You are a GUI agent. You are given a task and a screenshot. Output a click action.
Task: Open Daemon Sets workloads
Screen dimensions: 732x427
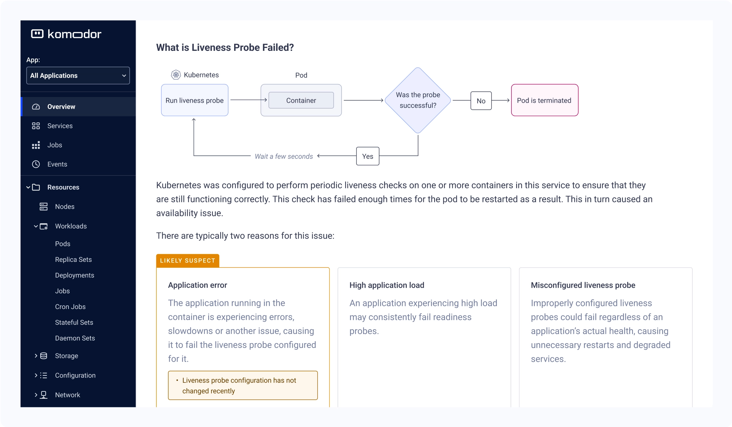[x=75, y=338]
